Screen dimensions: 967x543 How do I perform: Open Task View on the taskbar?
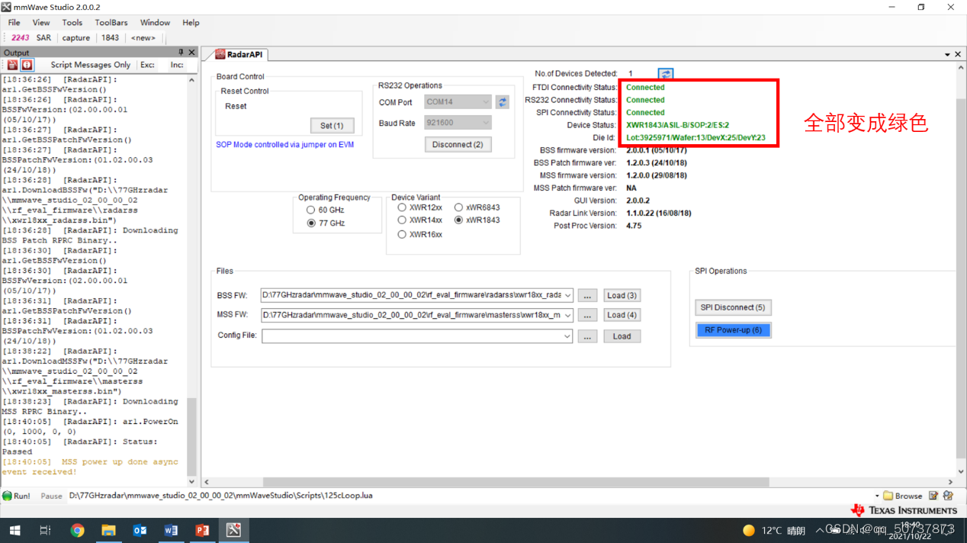[x=45, y=530]
